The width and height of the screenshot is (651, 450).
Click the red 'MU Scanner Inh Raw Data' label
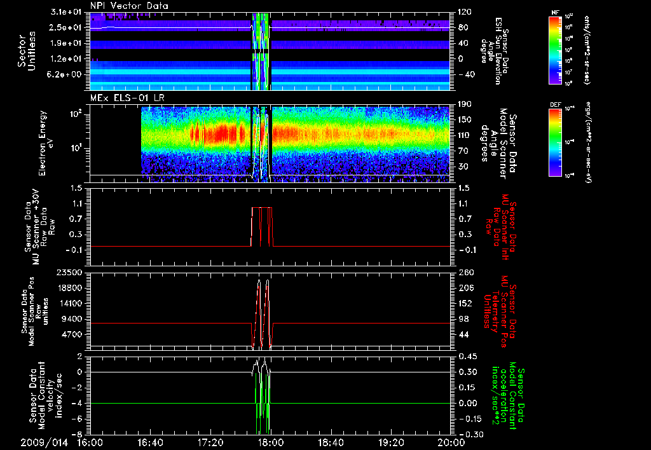pos(501,227)
